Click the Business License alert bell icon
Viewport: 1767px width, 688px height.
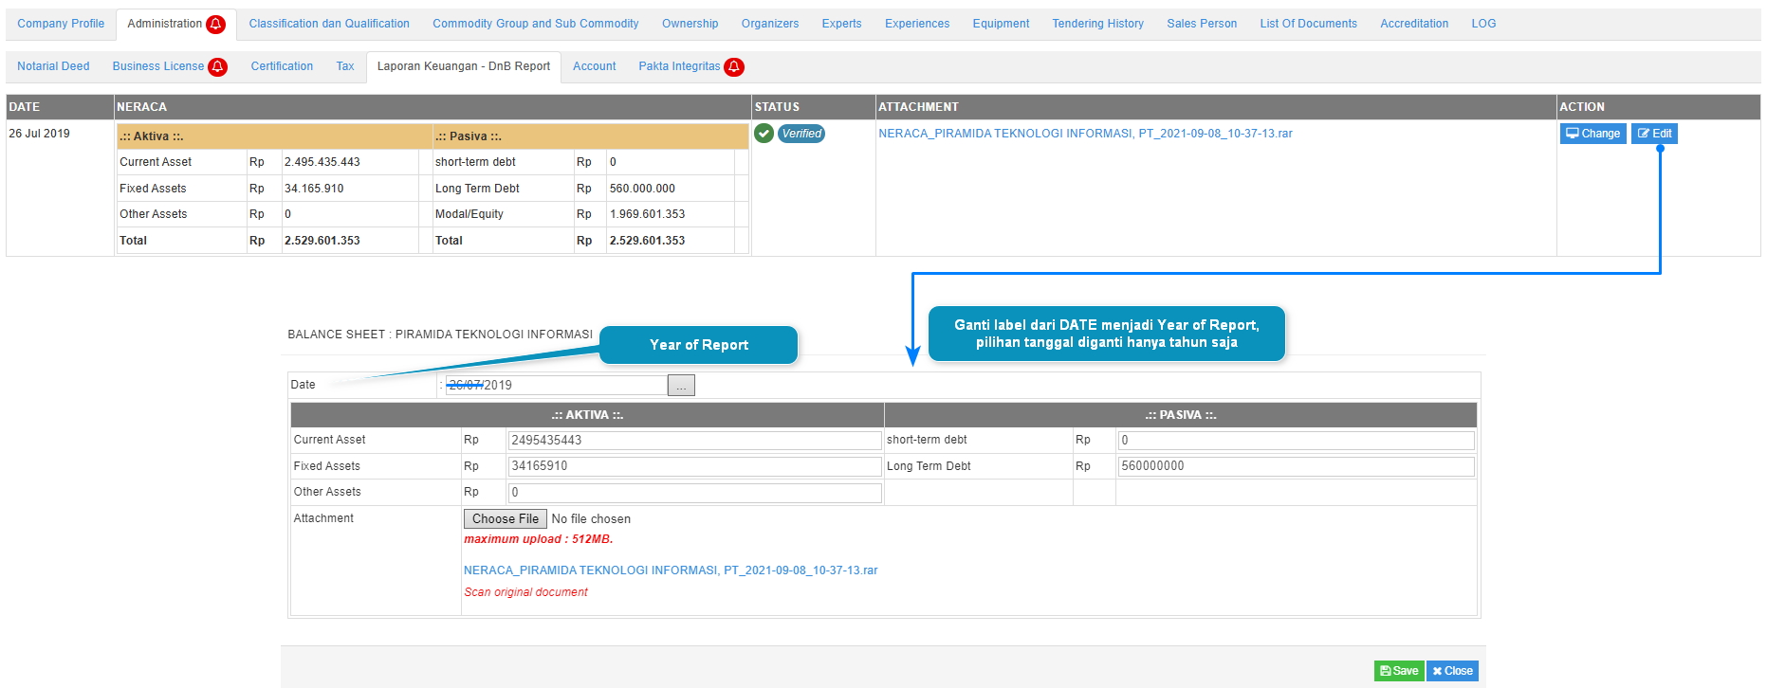point(218,67)
